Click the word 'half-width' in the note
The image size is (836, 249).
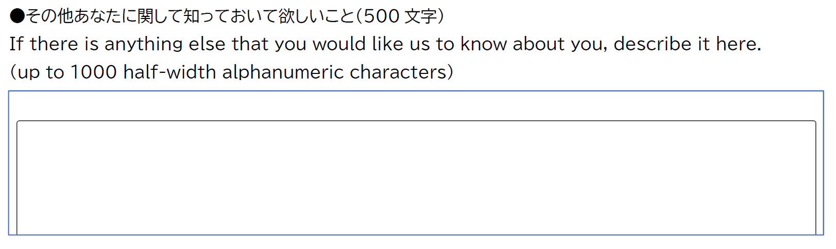point(170,72)
